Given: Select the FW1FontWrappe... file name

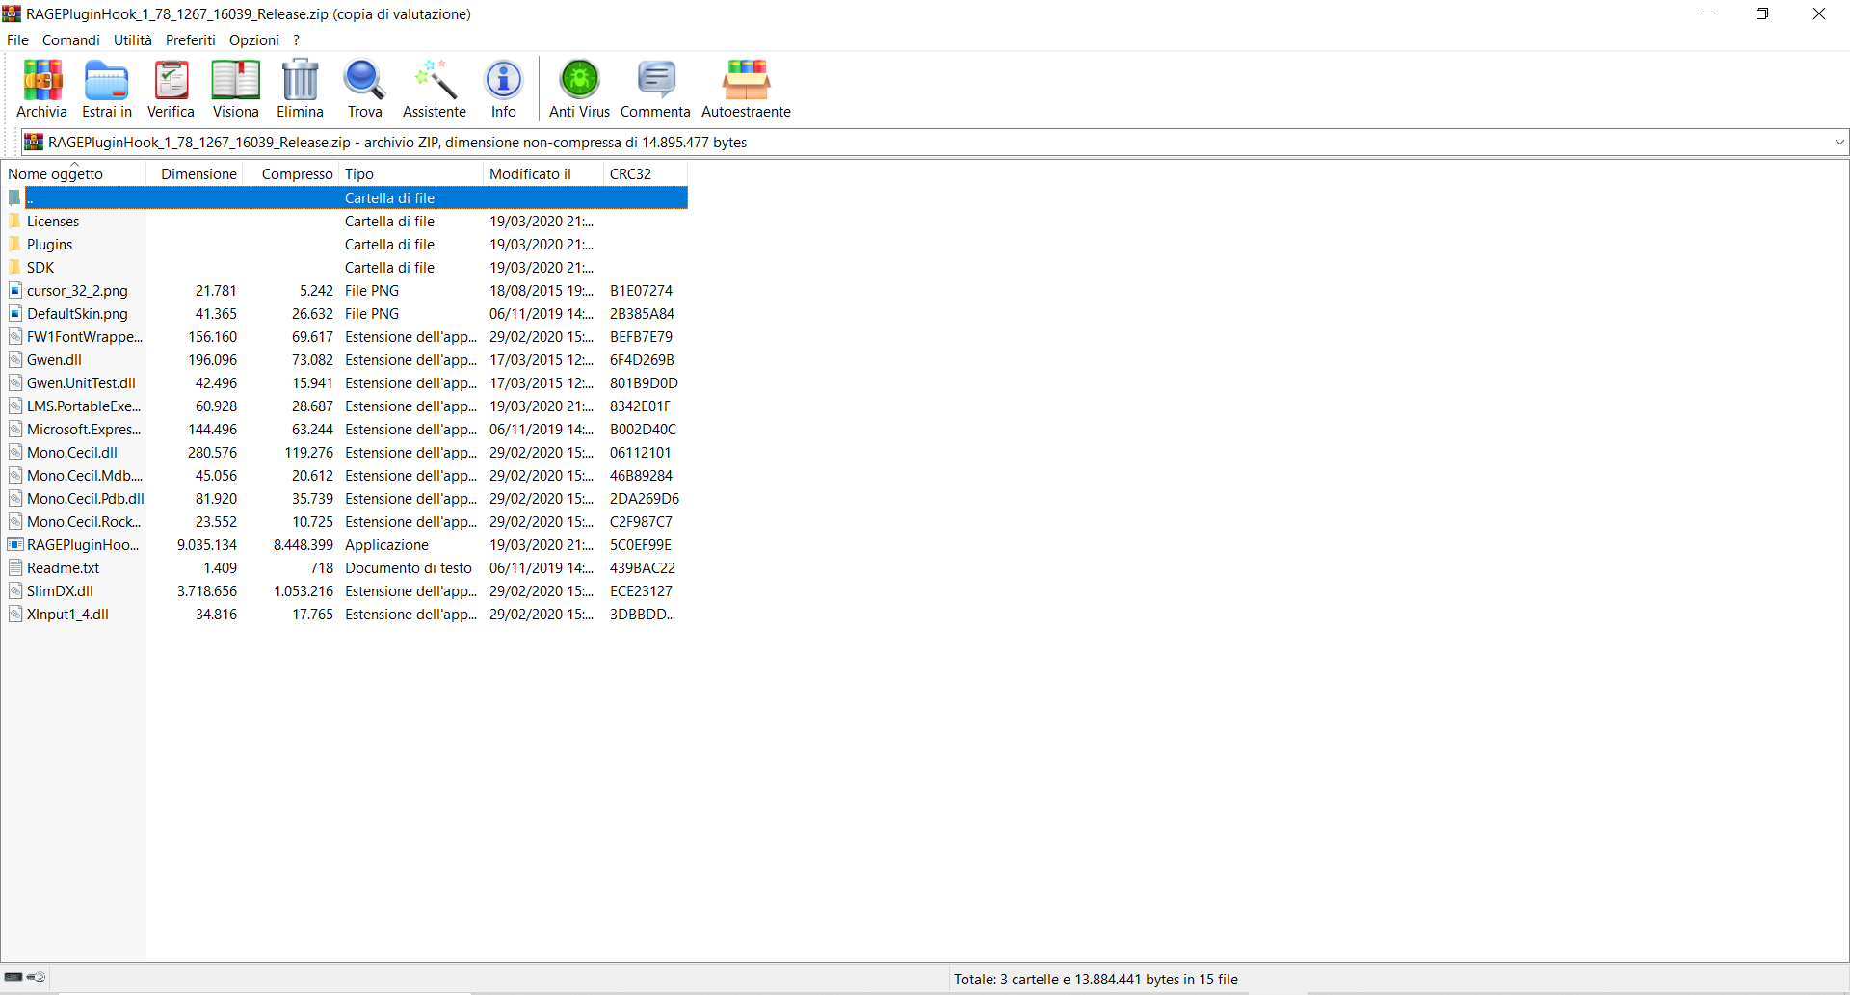Looking at the screenshot, I should (x=85, y=337).
